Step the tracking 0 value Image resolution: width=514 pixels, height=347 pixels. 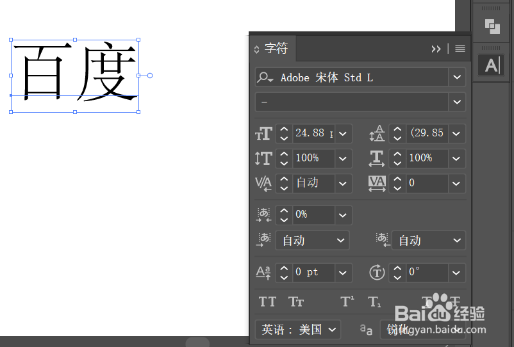[x=397, y=183]
